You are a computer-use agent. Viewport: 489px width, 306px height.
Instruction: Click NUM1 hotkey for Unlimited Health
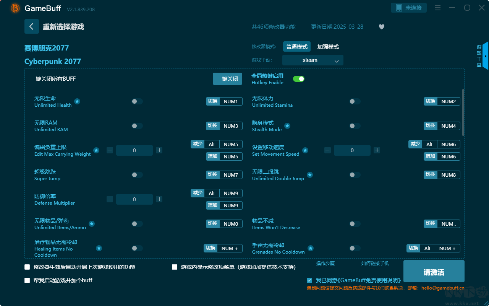click(231, 101)
